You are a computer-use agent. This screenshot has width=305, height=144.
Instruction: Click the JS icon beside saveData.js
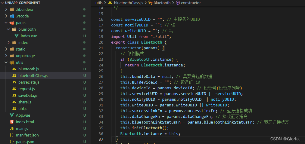click(x=14, y=95)
